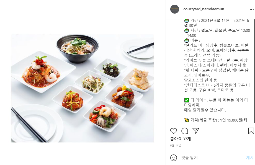Image resolution: width=255 pixels, height=165 pixels.
Task: Open comments via the speech bubble icon
Action: [x=185, y=131]
